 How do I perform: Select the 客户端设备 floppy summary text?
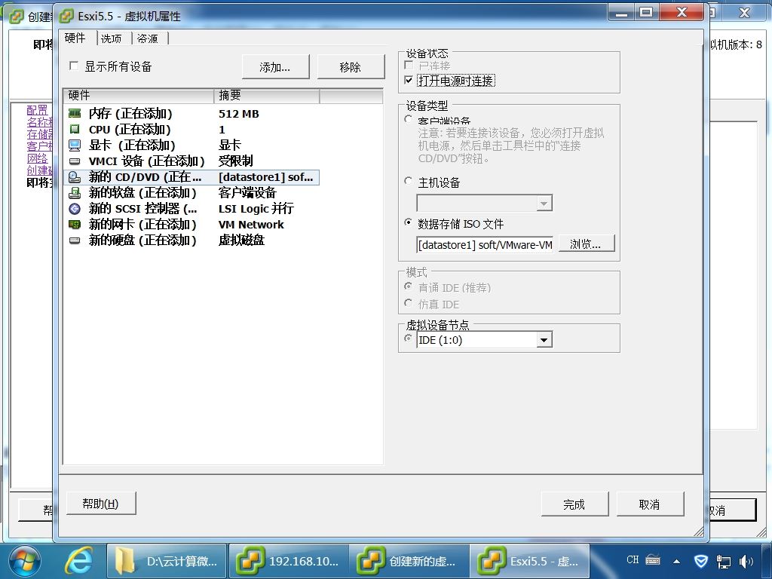(247, 192)
